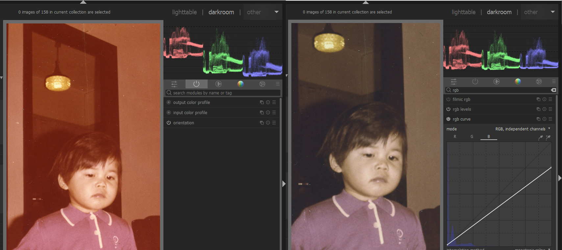Screen dimensions: 562x250
Task: Reset the orientation module parameters
Action: click(x=268, y=123)
